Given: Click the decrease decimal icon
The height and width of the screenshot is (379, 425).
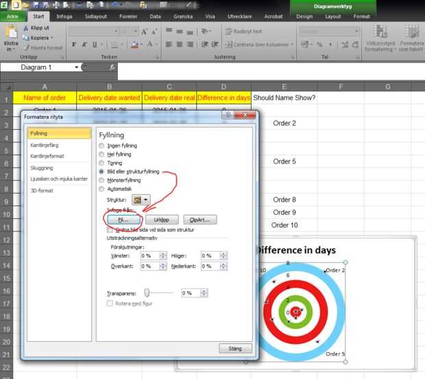Looking at the screenshot, I should tap(355, 44).
